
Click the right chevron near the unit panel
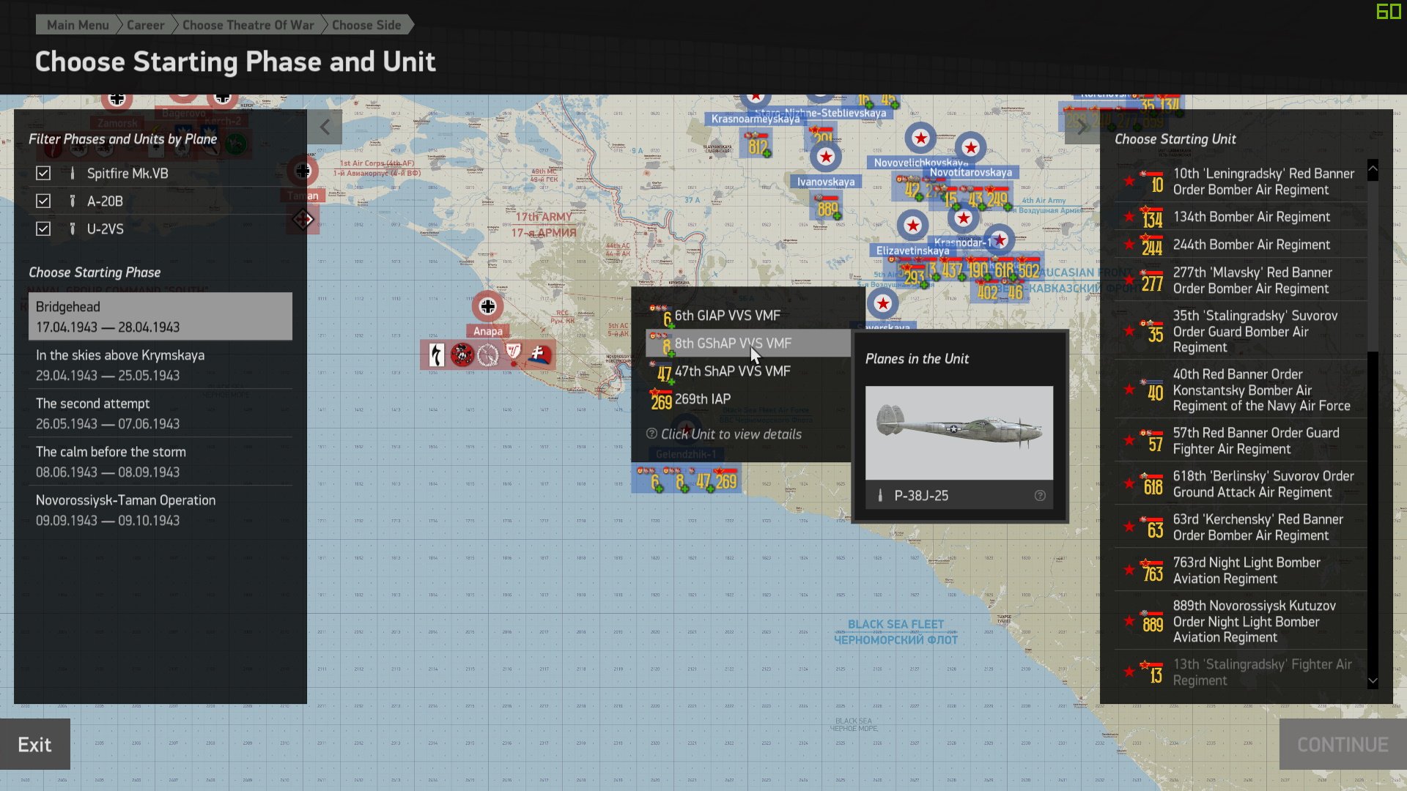coord(1082,127)
